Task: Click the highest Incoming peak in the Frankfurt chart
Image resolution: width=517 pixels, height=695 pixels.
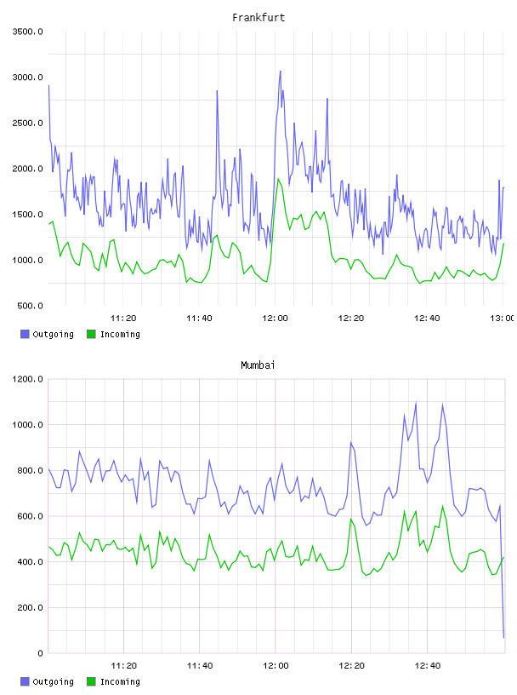Action: pyautogui.click(x=278, y=179)
